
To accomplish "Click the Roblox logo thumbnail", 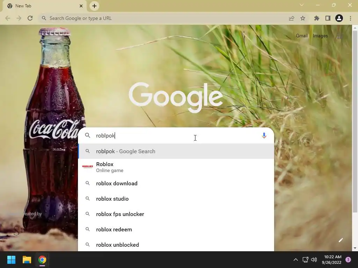I will 88,166.
